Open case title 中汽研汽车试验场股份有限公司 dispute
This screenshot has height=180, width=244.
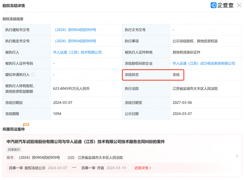(x=85, y=141)
